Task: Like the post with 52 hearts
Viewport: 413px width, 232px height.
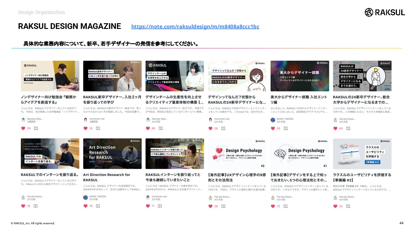Action: click(335, 206)
